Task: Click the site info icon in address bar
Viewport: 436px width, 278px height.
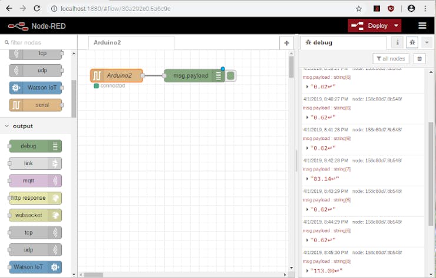Action: [x=54, y=9]
